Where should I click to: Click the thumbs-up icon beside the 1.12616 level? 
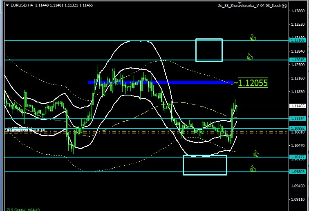click(249, 57)
